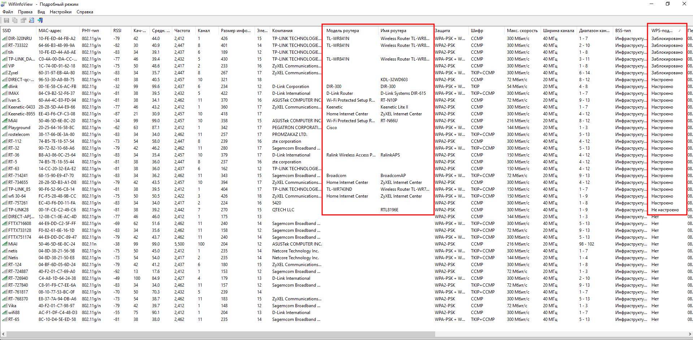This screenshot has width=693, height=340.
Task: Click the Save floppy disk toolbar icon
Action: [x=6, y=21]
